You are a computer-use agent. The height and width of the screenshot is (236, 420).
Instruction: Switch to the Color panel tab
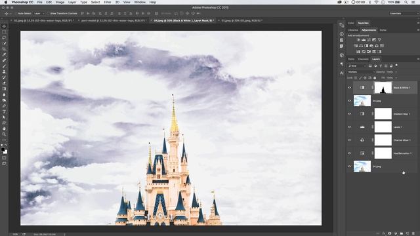pos(351,23)
